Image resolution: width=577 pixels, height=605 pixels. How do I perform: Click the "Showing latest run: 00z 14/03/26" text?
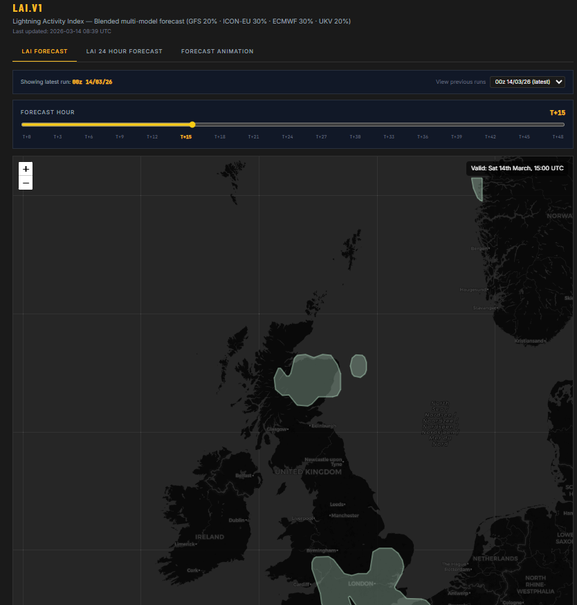[66, 82]
